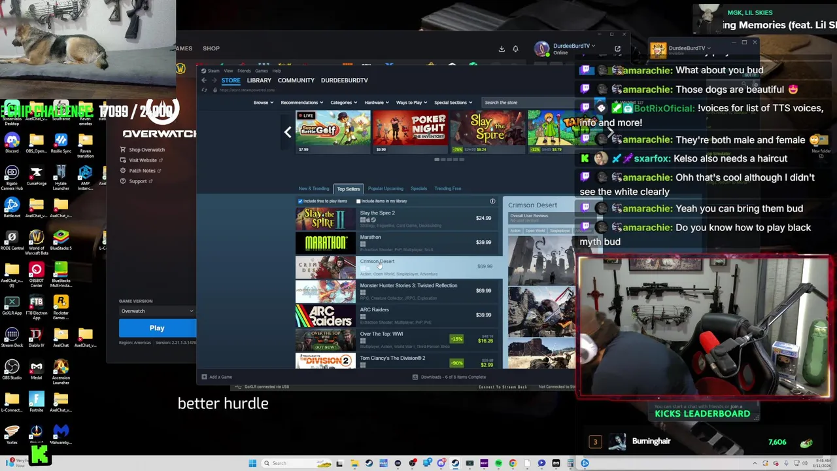Expand the Ways to Play dropdown

[411, 102]
